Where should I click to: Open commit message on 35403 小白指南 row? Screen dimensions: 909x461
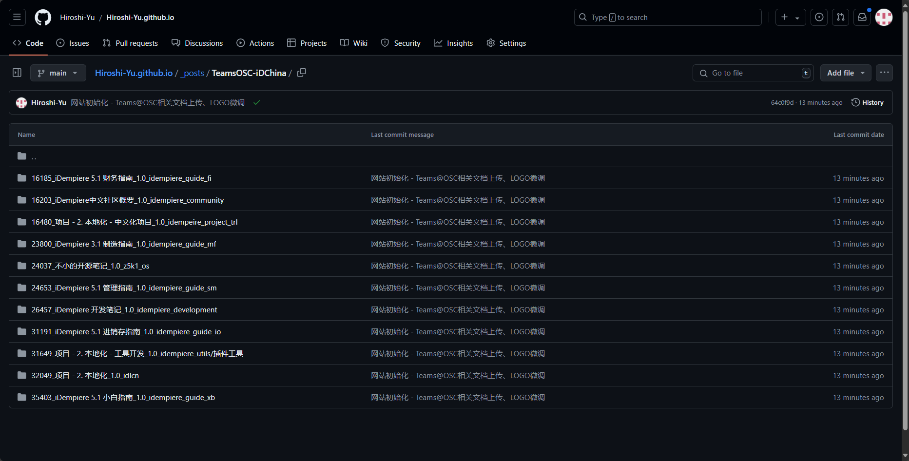458,398
